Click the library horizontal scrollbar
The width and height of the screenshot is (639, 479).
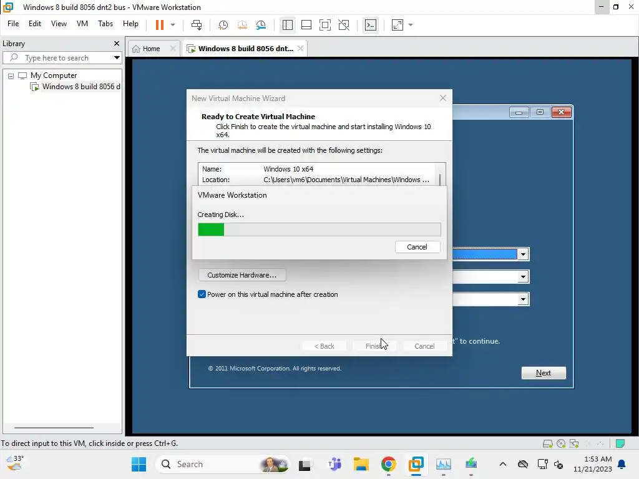tap(54, 428)
